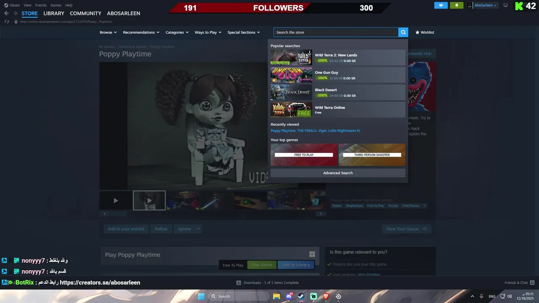Screen dimensions: 539x303
Task: Click View Your Queue button
Action: 407,229
